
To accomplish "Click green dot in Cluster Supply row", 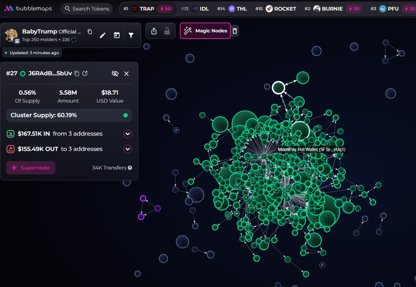I will point(126,115).
